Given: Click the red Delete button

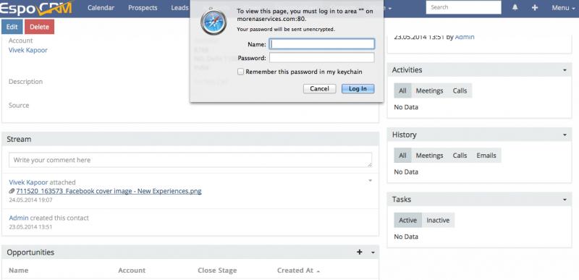Looking at the screenshot, I should (39, 27).
